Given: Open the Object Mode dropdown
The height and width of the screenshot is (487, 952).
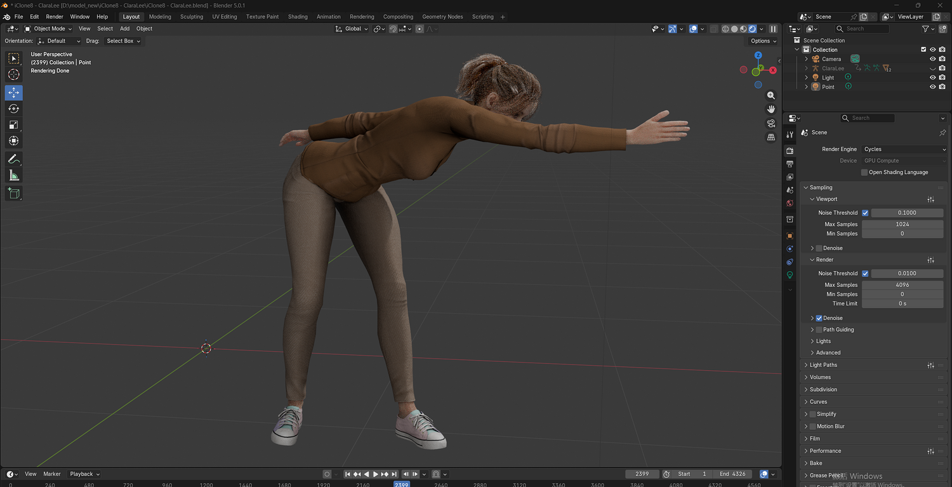Looking at the screenshot, I should tap(49, 29).
